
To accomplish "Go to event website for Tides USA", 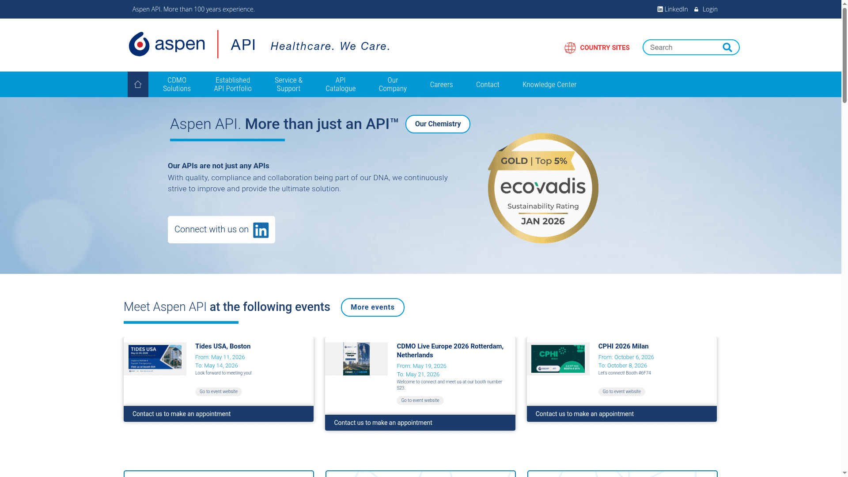I will coord(218,391).
